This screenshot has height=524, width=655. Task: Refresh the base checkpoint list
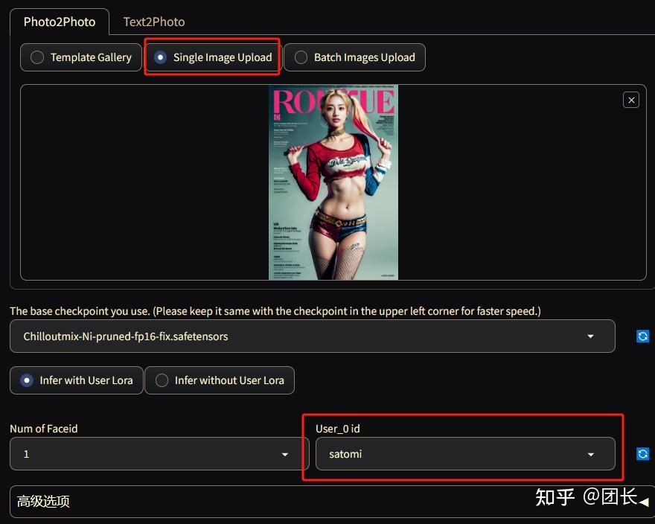642,336
